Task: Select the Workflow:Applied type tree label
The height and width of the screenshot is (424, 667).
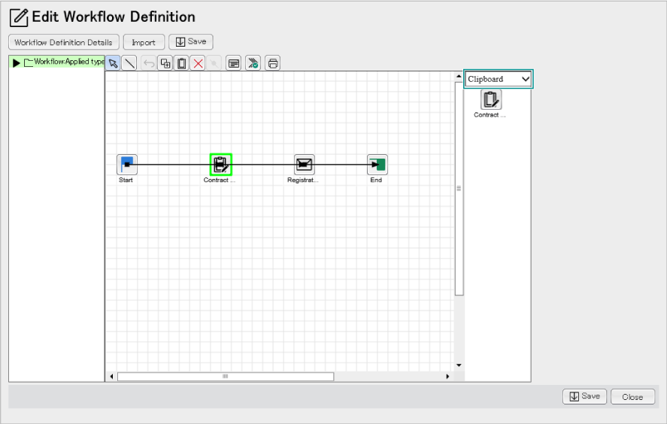Action: pyautogui.click(x=69, y=62)
